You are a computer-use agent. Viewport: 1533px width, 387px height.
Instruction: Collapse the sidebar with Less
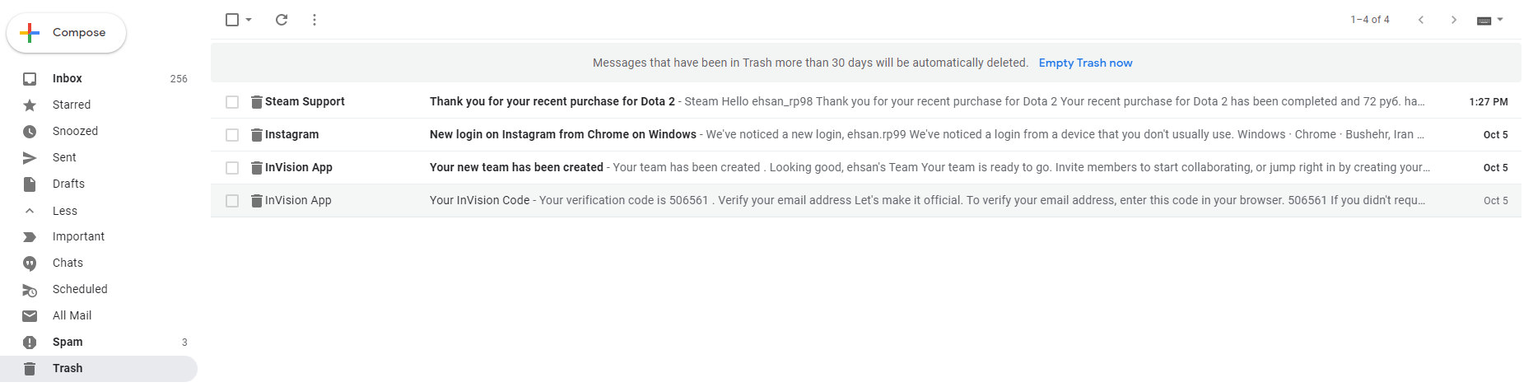pyautogui.click(x=64, y=211)
